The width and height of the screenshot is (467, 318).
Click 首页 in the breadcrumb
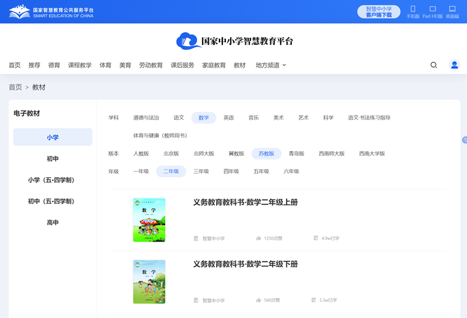pyautogui.click(x=15, y=88)
